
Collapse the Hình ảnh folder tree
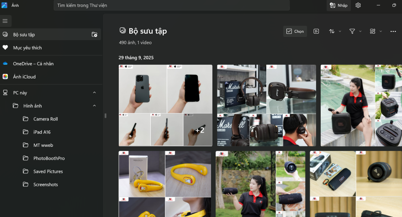point(95,106)
